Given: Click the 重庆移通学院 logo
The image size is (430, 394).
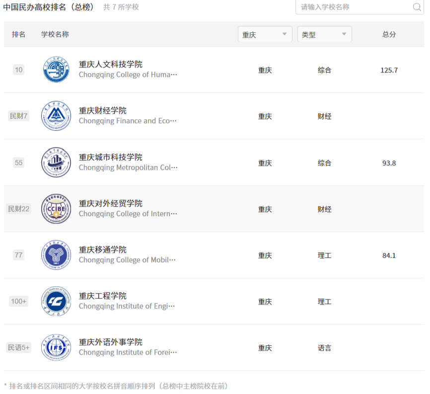Looking at the screenshot, I should click(56, 255).
